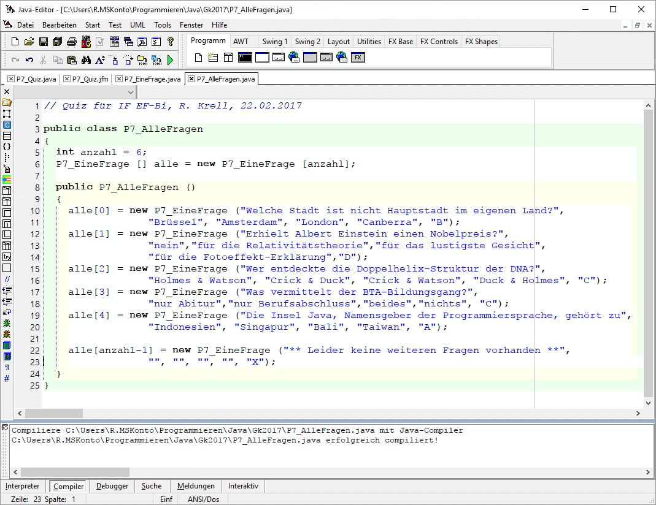656x505 pixels.
Task: Click the open folder toolbar icon
Action: (29, 42)
